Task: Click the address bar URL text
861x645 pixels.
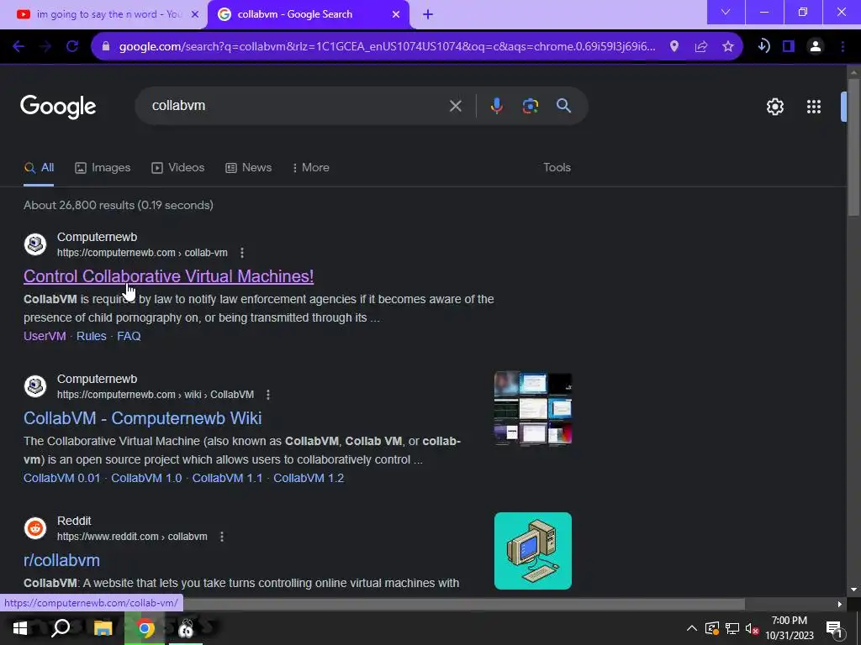Action: [387, 47]
